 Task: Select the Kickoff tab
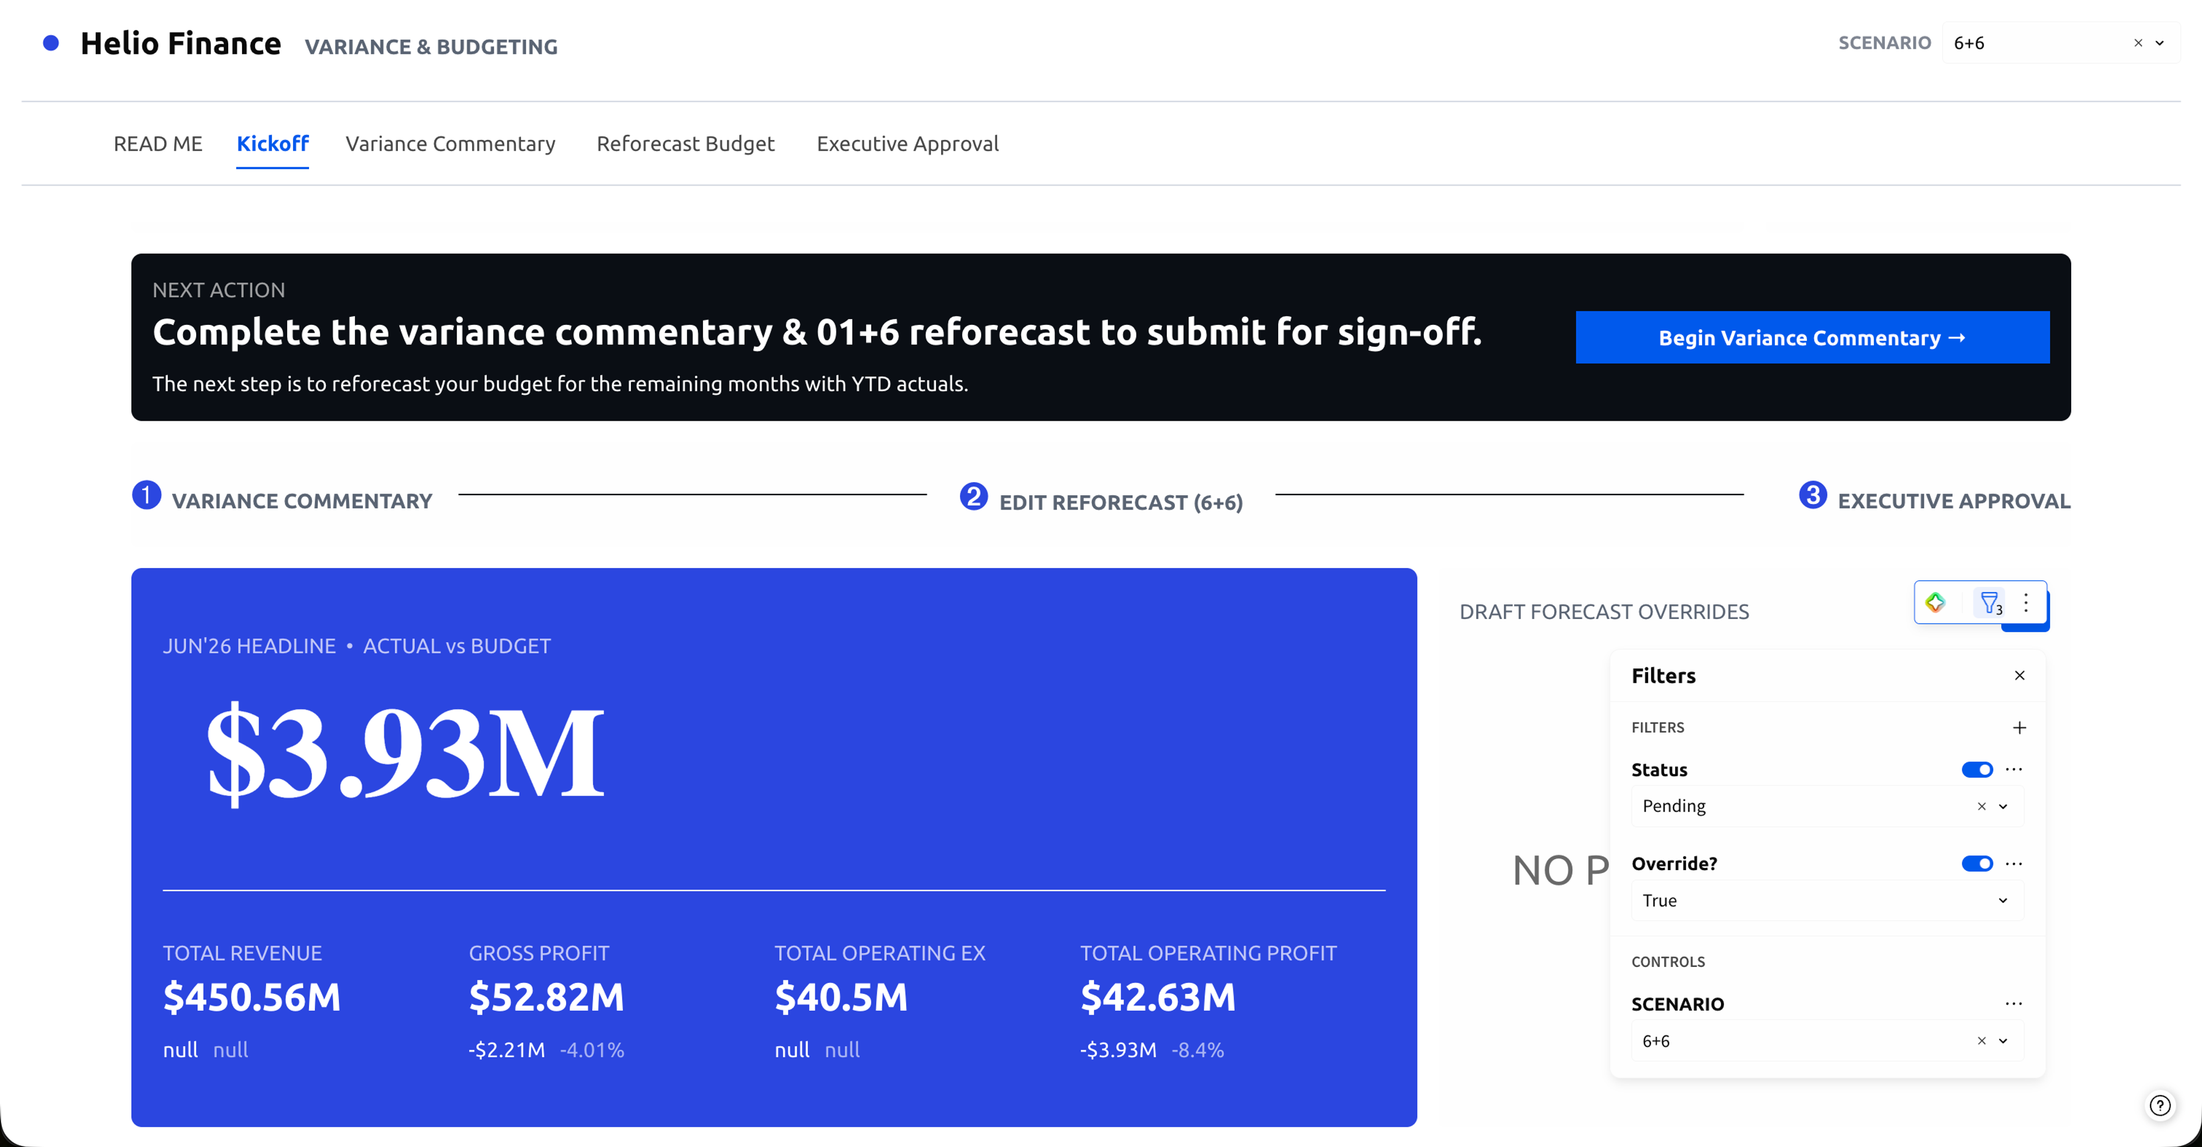[272, 143]
